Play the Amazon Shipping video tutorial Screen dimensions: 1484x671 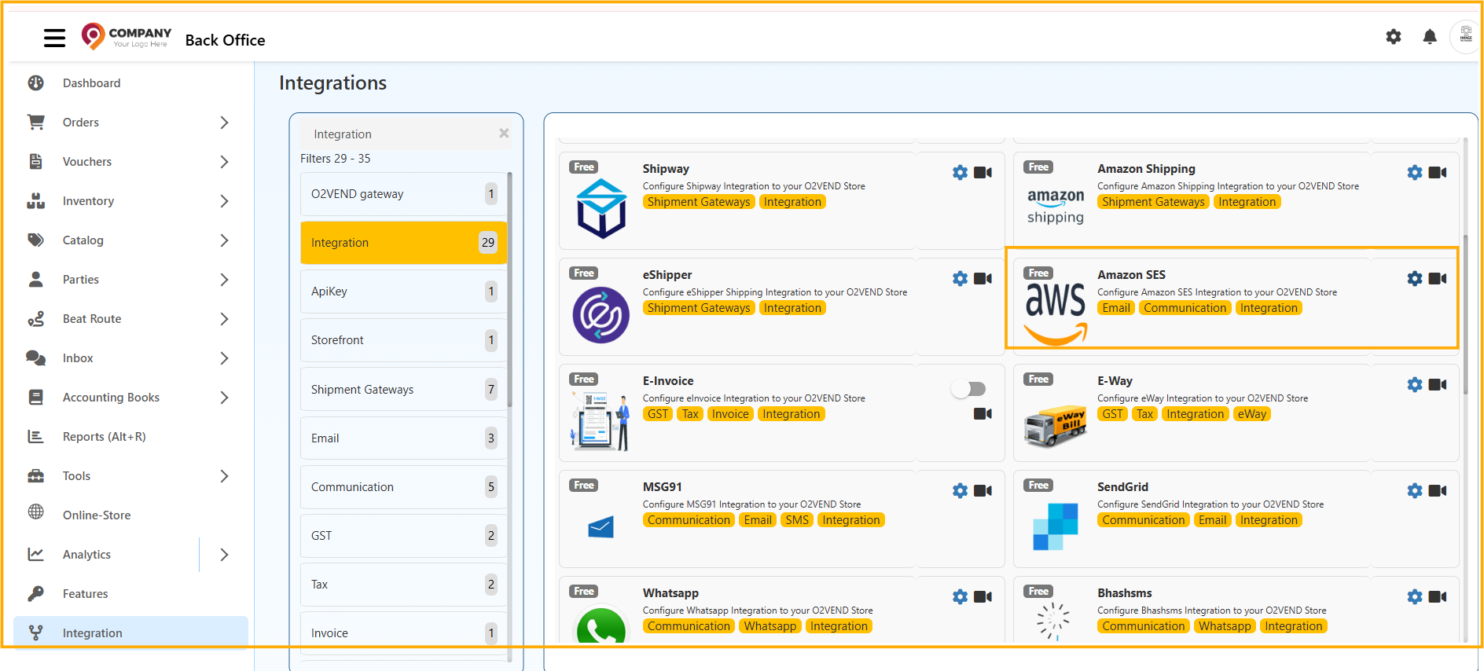click(x=1438, y=173)
